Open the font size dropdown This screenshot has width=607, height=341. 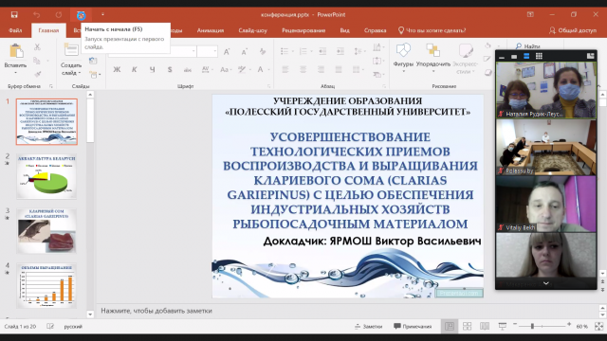coord(214,51)
